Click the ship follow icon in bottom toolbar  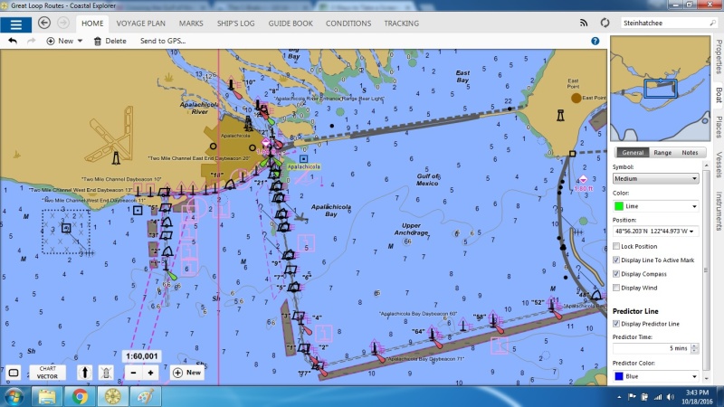[x=106, y=373]
